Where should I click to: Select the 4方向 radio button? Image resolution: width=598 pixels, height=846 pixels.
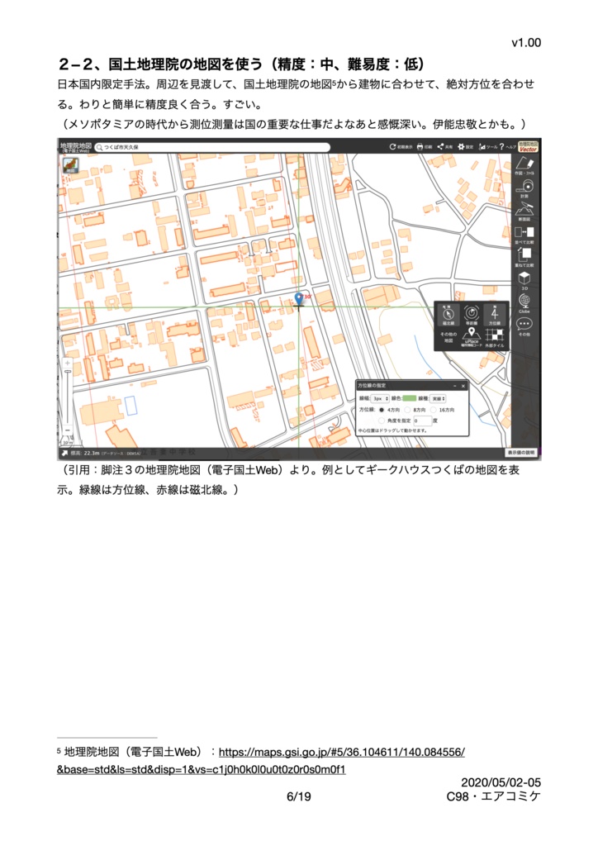[382, 410]
